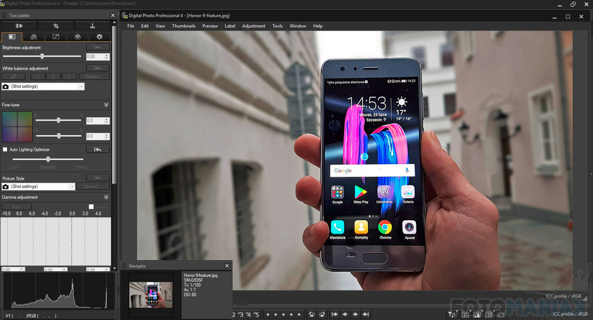The height and width of the screenshot is (320, 593).
Task: Reset Brightness adjustment with revert arrow
Action: pyautogui.click(x=98, y=48)
